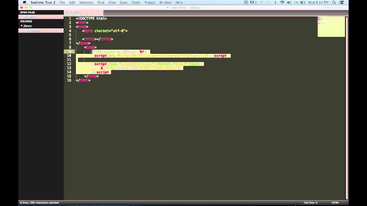Viewport: 367px width, 206px height.
Task: Close the Sublime Text window using the red button
Action: tap(22, 7)
